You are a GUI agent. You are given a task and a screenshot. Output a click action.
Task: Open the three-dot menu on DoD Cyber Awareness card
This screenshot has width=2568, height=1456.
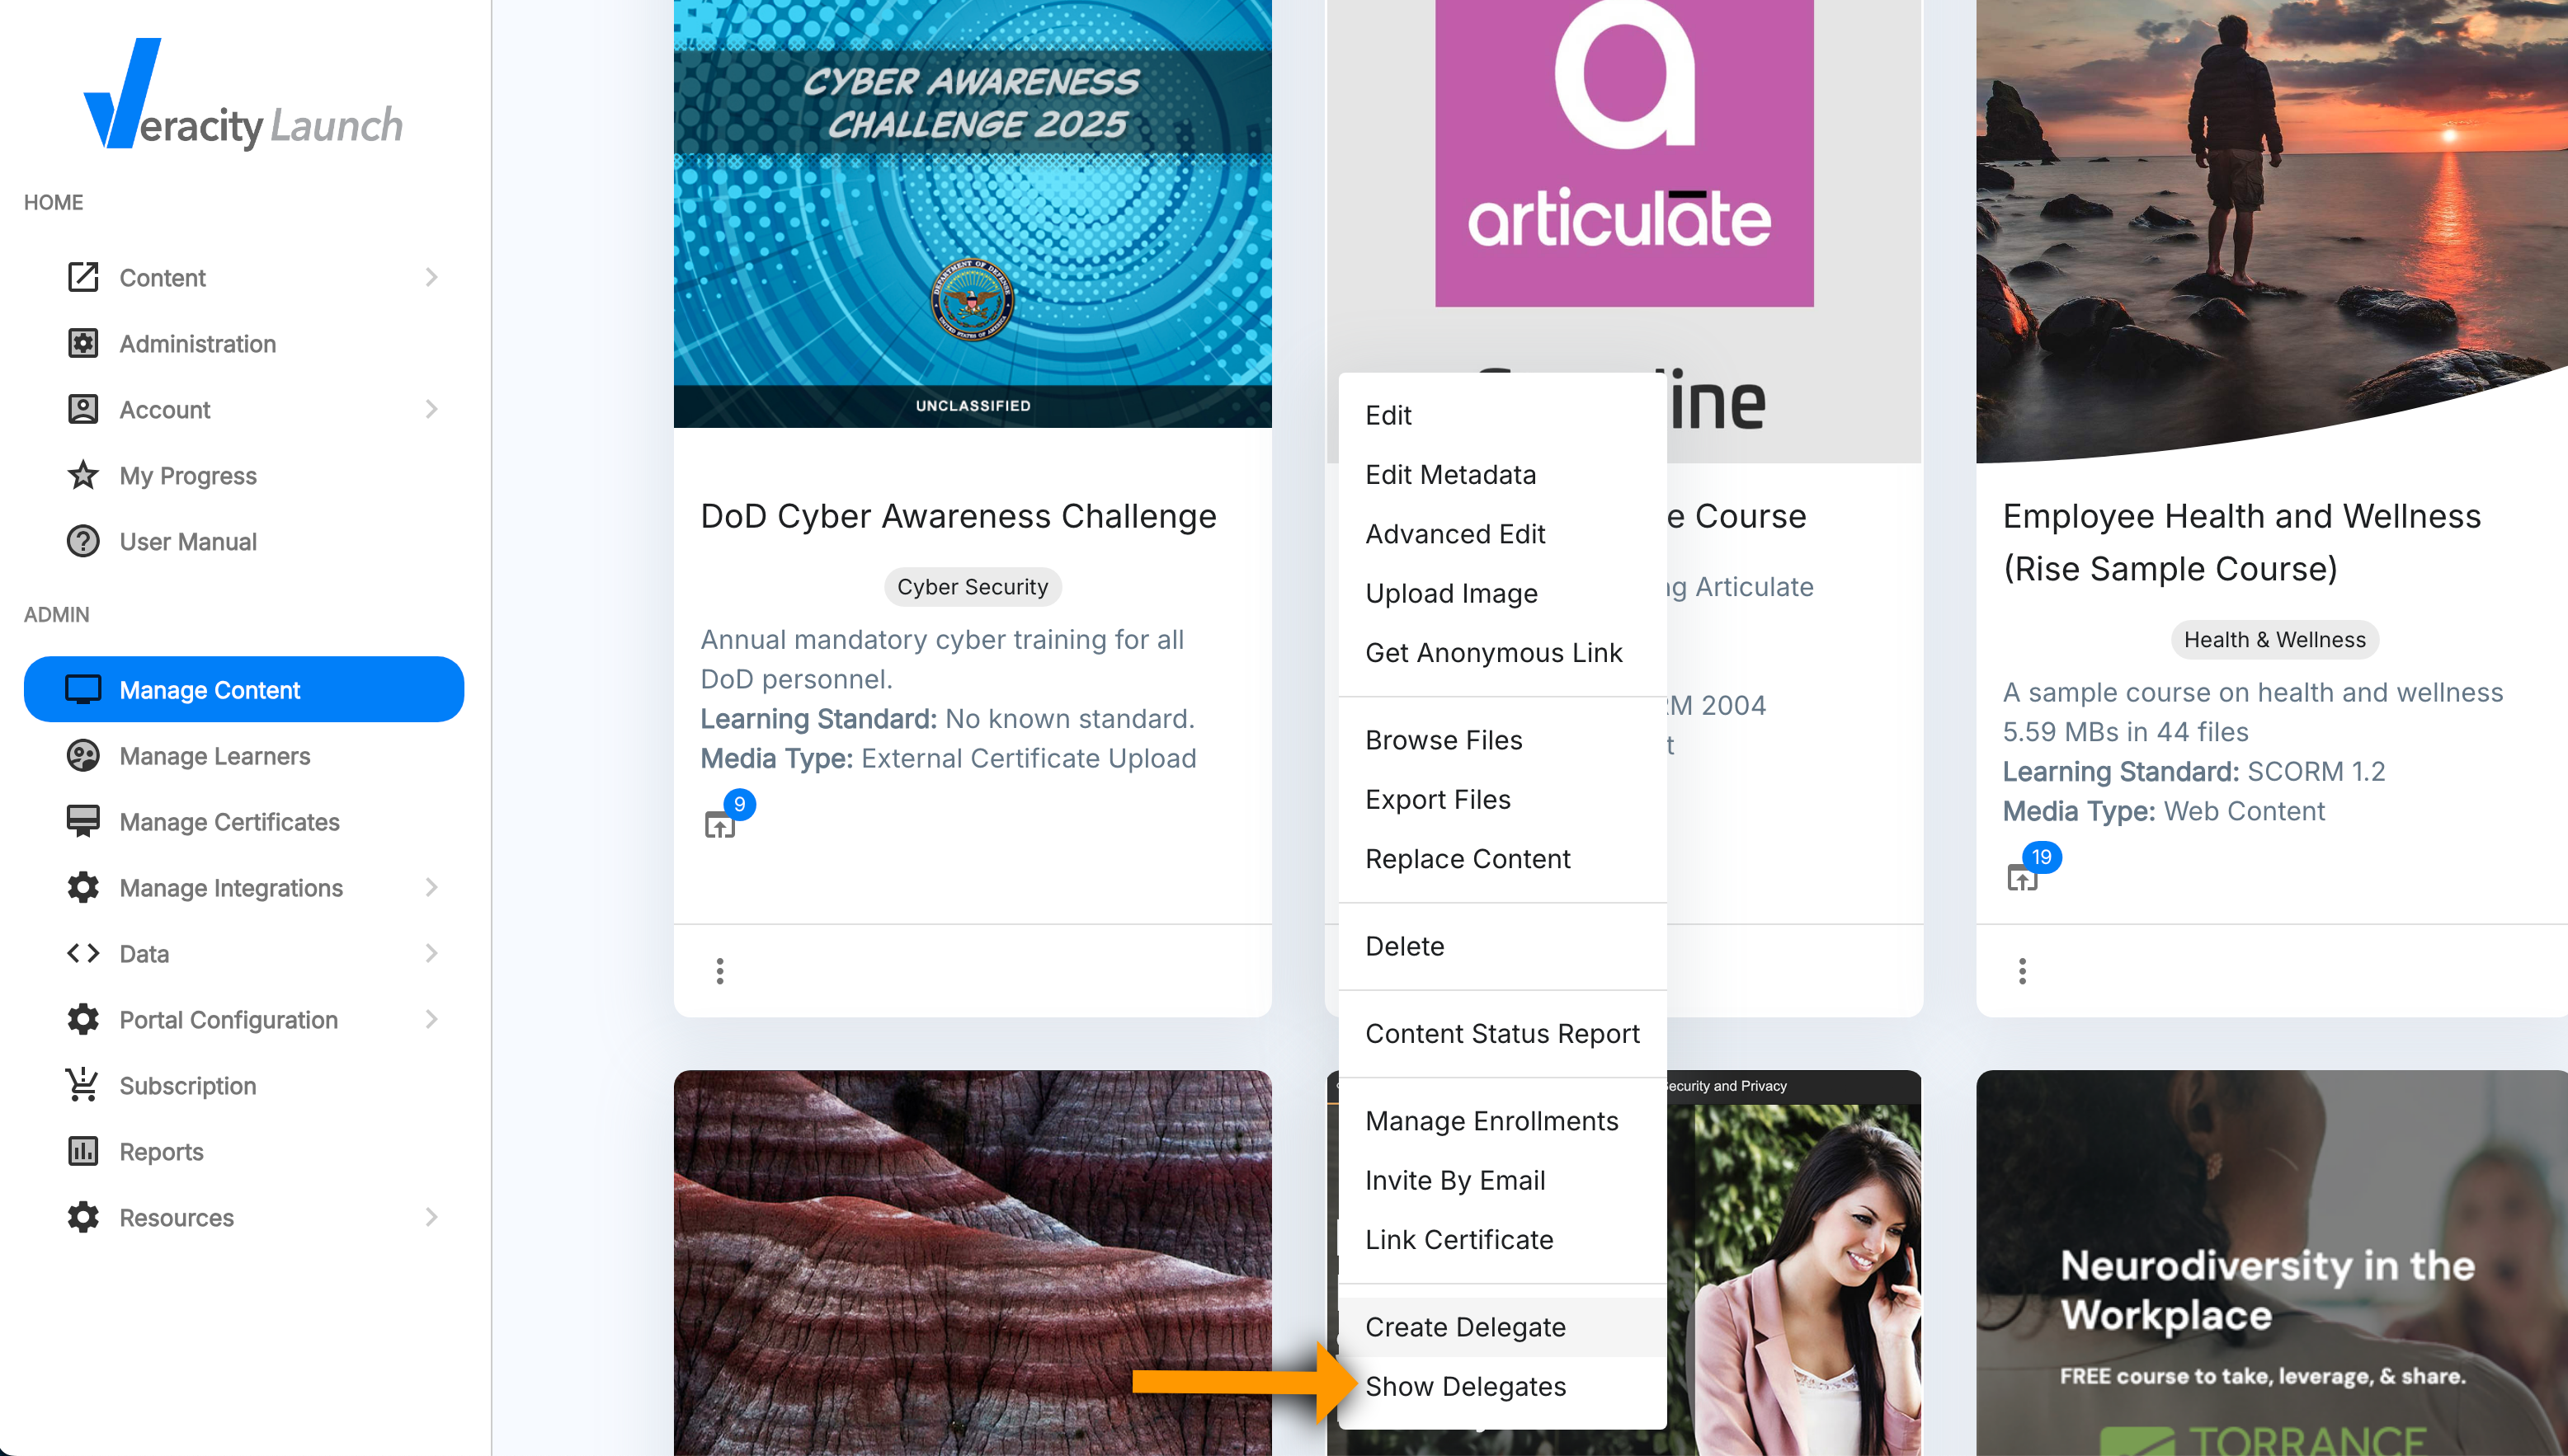pyautogui.click(x=719, y=971)
